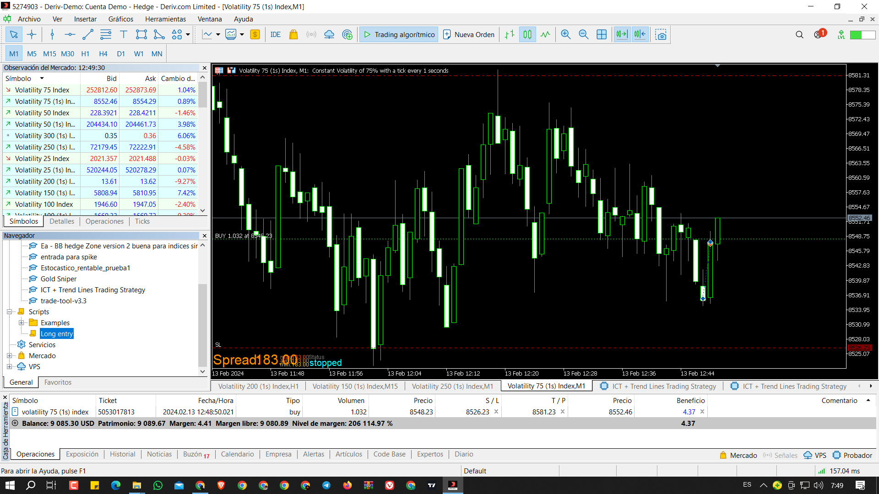
Task: Zoom in on the chart
Action: [566, 35]
